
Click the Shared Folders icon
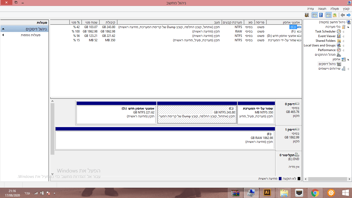(x=339, y=41)
